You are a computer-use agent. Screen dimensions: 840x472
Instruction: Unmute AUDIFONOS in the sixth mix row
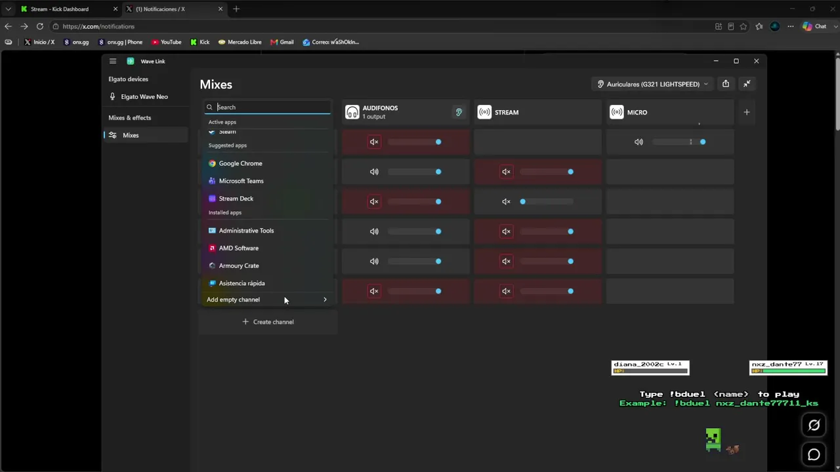coord(374,291)
